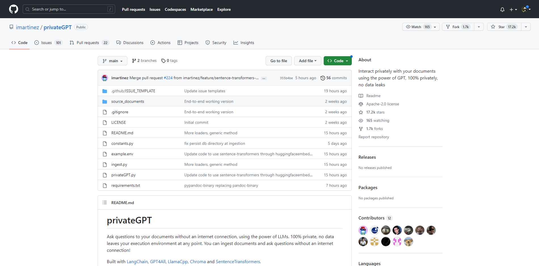This screenshot has height=266, width=539.
Task: Switch to the Projects tab
Action: [x=188, y=43]
